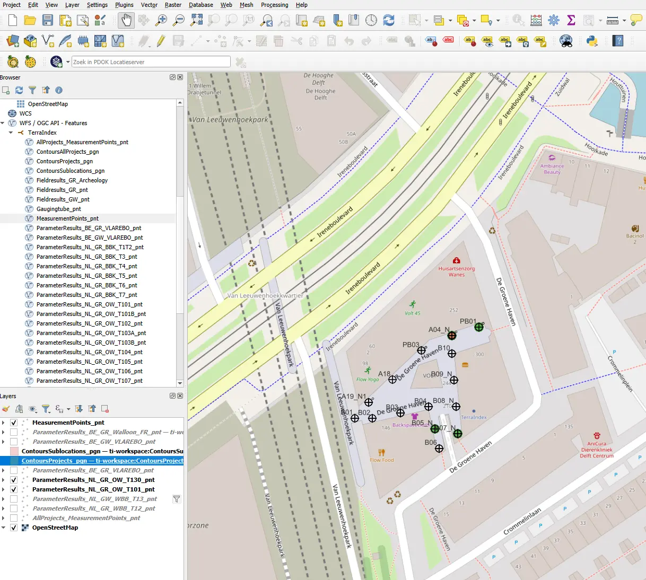Click the Save Project floppy icon

pyautogui.click(x=48, y=21)
